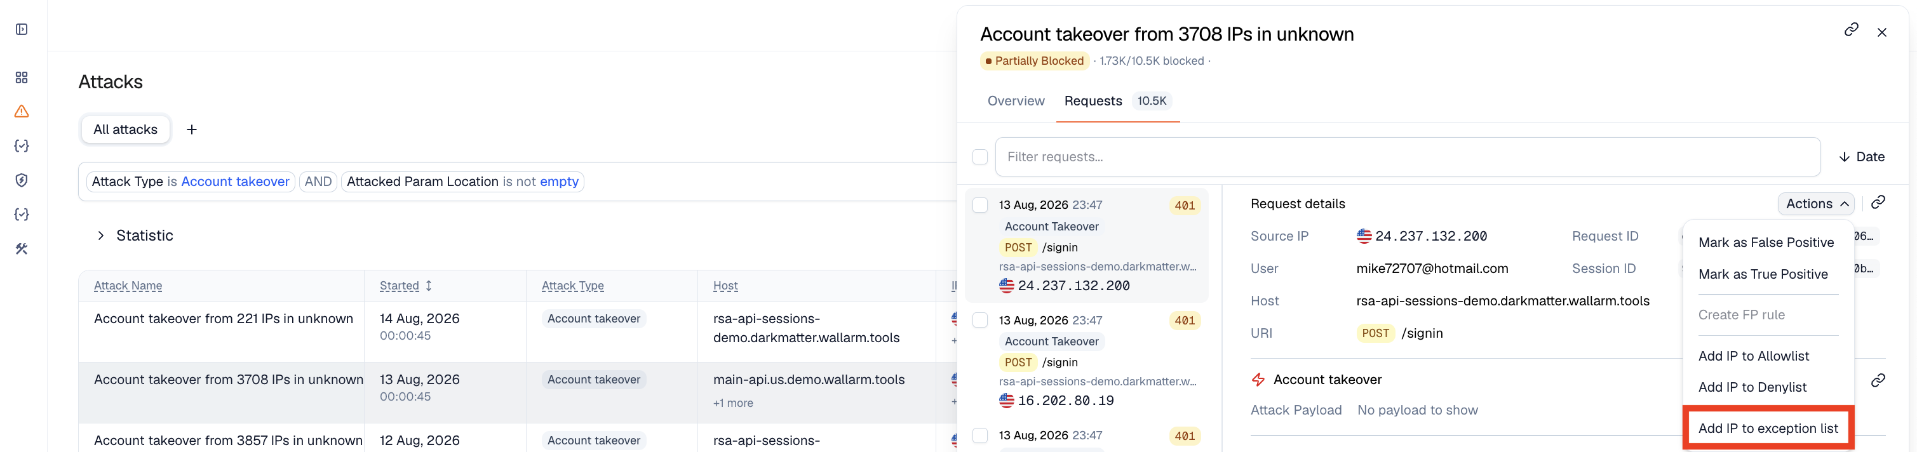Open attack from 3857 IPs row

pyautogui.click(x=228, y=441)
